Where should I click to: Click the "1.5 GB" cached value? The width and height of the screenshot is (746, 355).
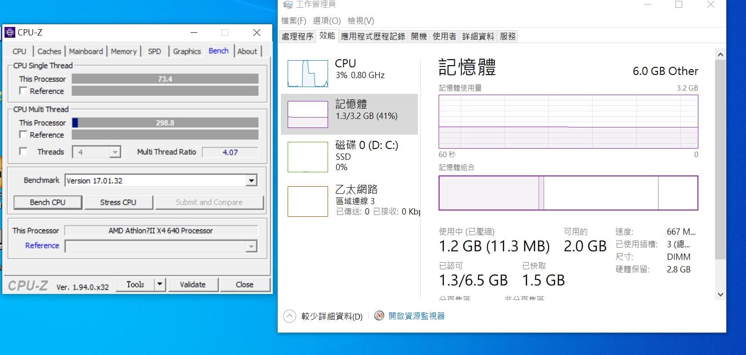543,280
